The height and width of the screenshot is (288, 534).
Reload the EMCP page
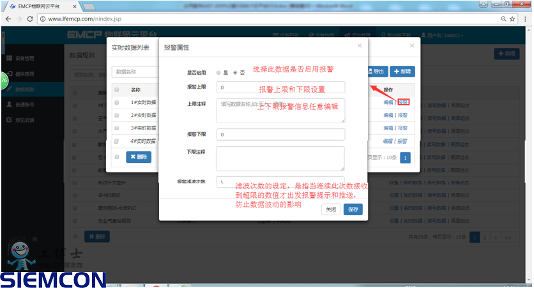click(x=30, y=19)
